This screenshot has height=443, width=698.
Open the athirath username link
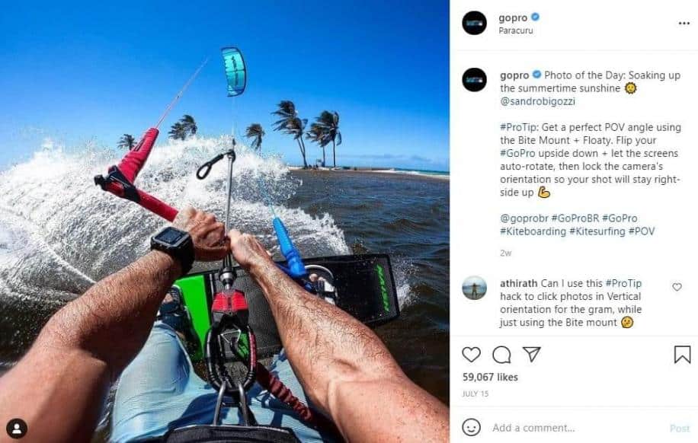tap(518, 283)
